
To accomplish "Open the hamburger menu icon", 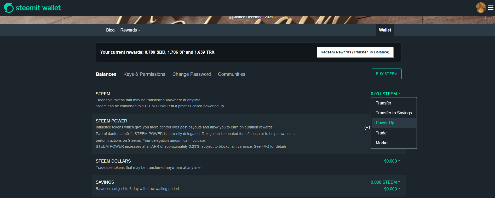I will tap(491, 8).
